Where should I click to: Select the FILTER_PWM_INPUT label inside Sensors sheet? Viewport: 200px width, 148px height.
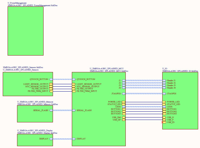(x=38, y=91)
